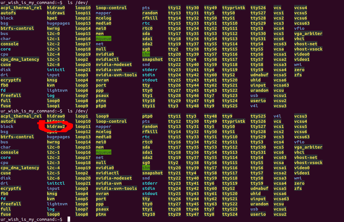Click the empty final 'ur_wish_is_my_command:~$' prompt
The image size is (344, 222).
(x=31, y=219)
